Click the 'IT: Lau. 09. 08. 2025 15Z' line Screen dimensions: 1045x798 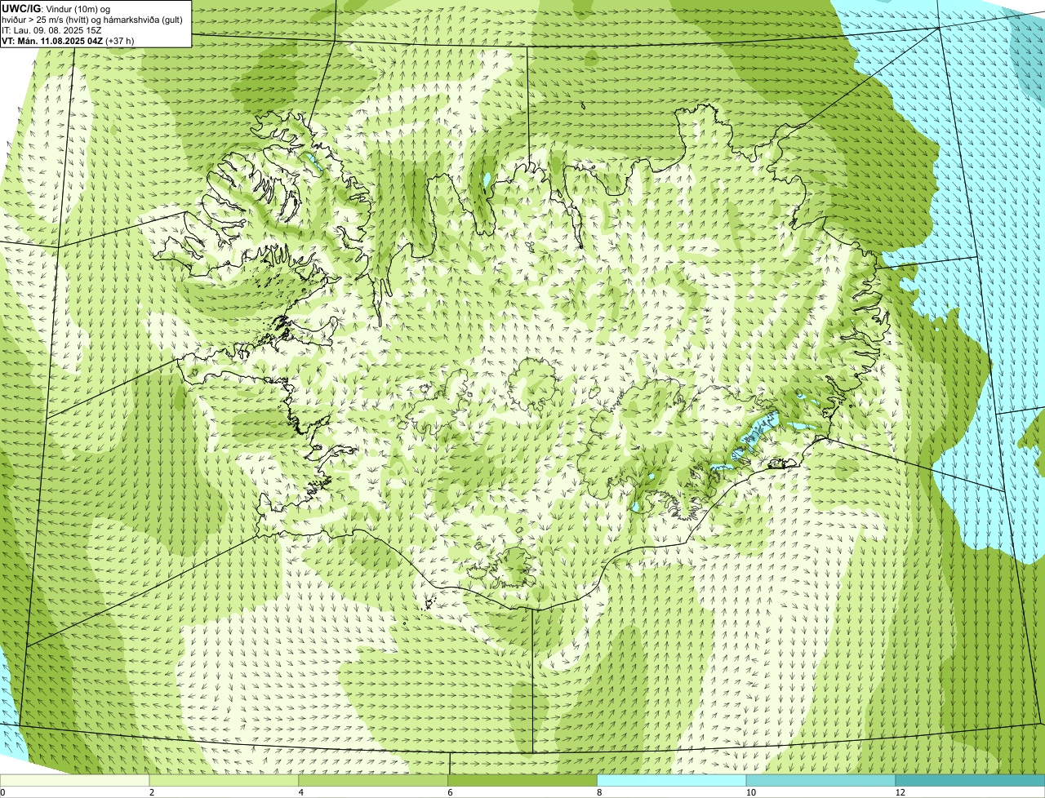coord(52,29)
